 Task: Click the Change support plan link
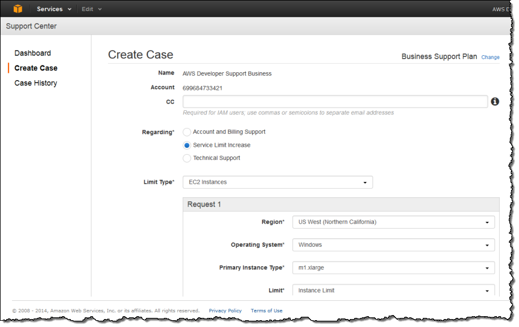pyautogui.click(x=490, y=57)
